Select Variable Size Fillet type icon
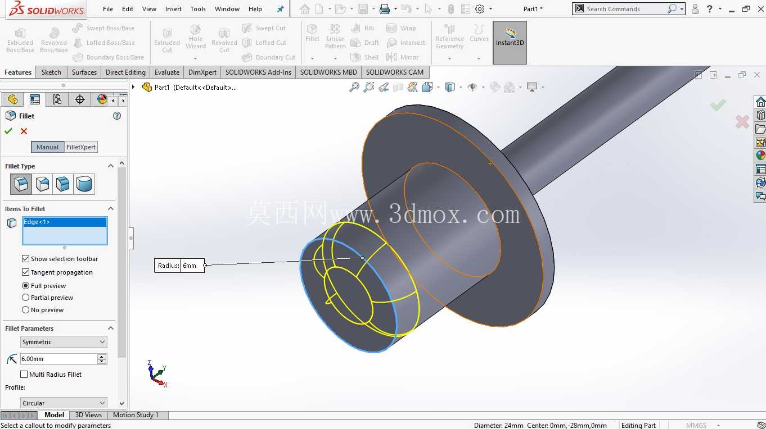766x429 pixels. (42, 184)
